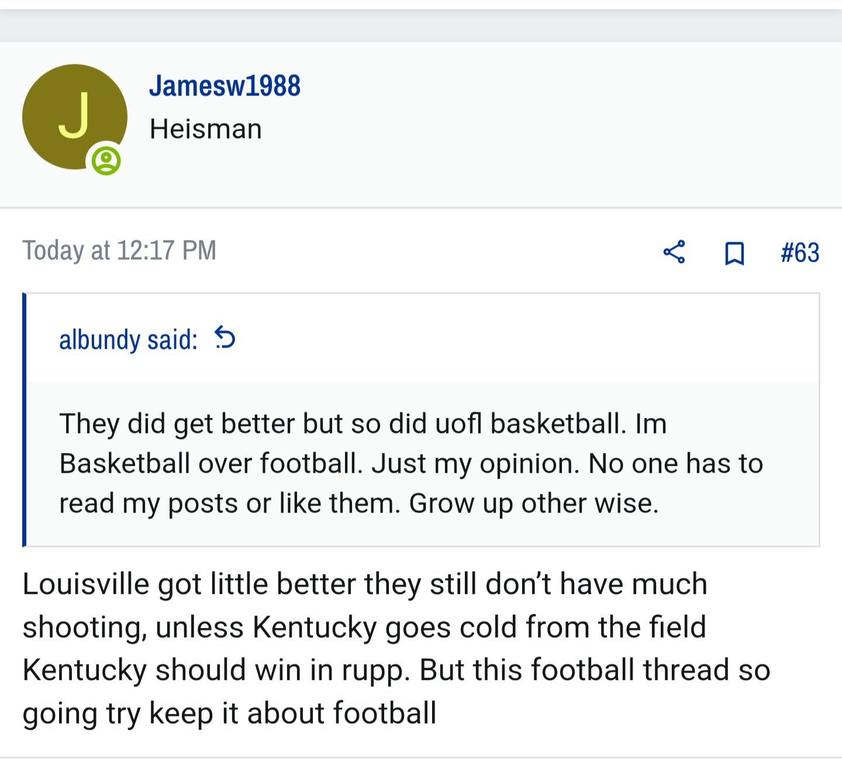This screenshot has width=842, height=780.
Task: Click the 'Today at 12:17 PM' timestamp
Action: click(x=119, y=250)
